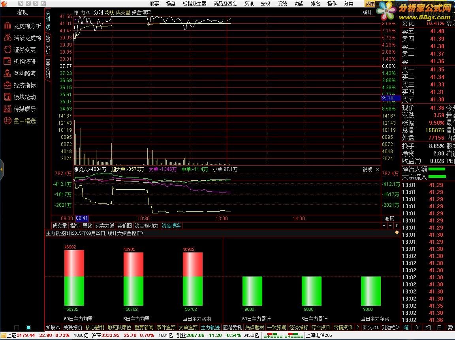Open 机构调研 in the sidebar
Image resolution: width=455 pixels, height=340 pixels.
point(20,62)
